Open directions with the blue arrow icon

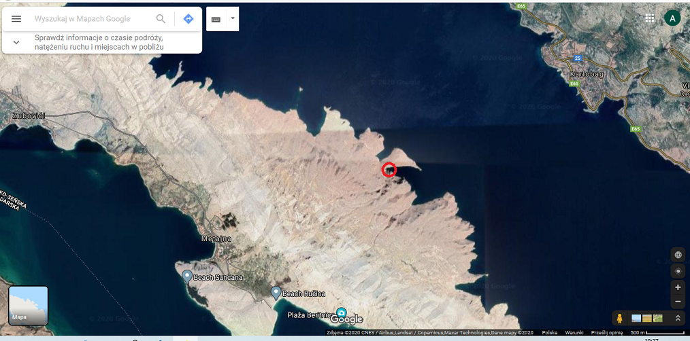tap(188, 19)
